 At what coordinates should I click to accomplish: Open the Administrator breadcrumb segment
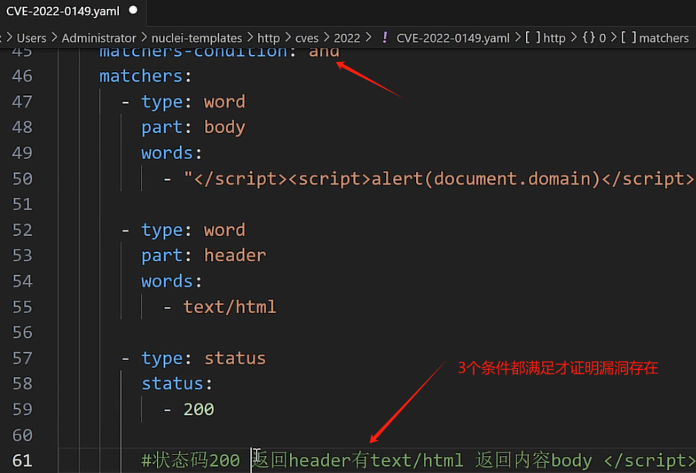tap(98, 38)
